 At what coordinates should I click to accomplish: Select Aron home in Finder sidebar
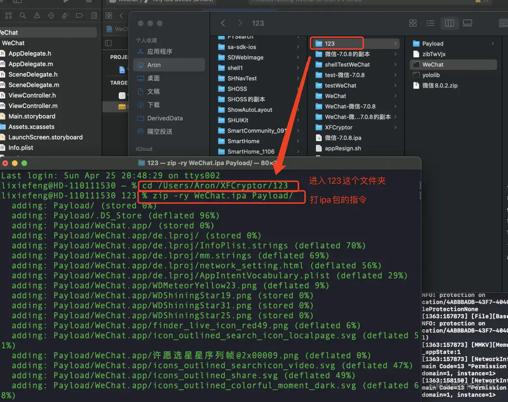(x=169, y=65)
